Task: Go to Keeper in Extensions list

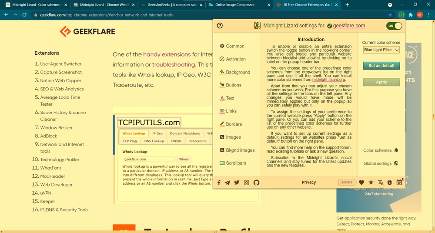Action: coord(47,201)
